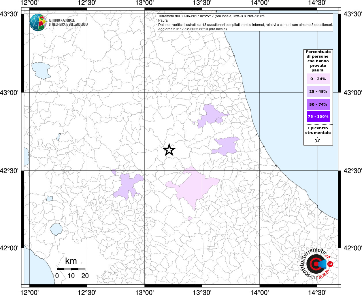Click the '20' value on the scale bar
The image size is (362, 295).
point(85,276)
